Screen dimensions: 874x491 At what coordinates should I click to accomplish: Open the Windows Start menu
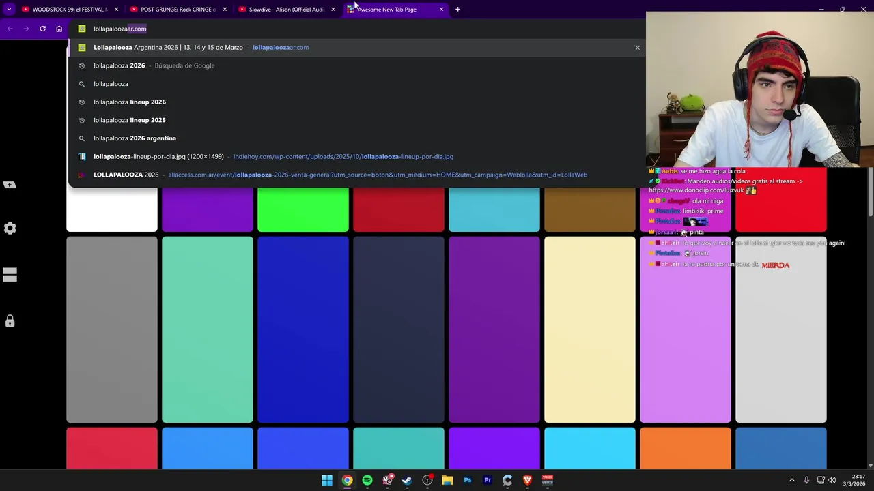[327, 480]
